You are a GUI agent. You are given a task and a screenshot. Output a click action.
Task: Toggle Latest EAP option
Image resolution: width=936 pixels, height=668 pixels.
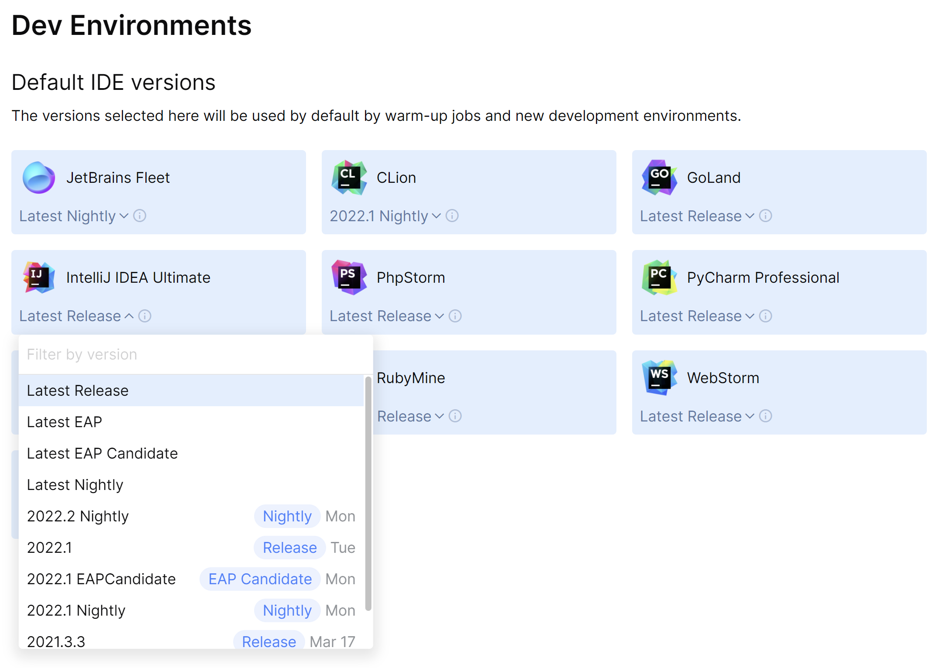(x=64, y=421)
